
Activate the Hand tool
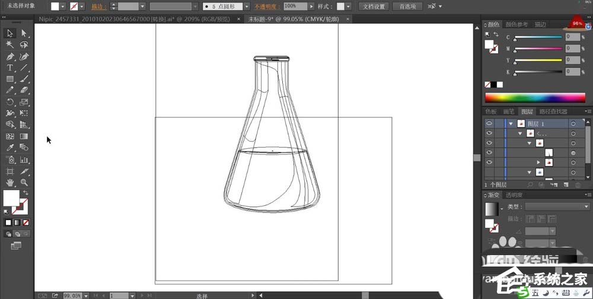click(x=10, y=183)
